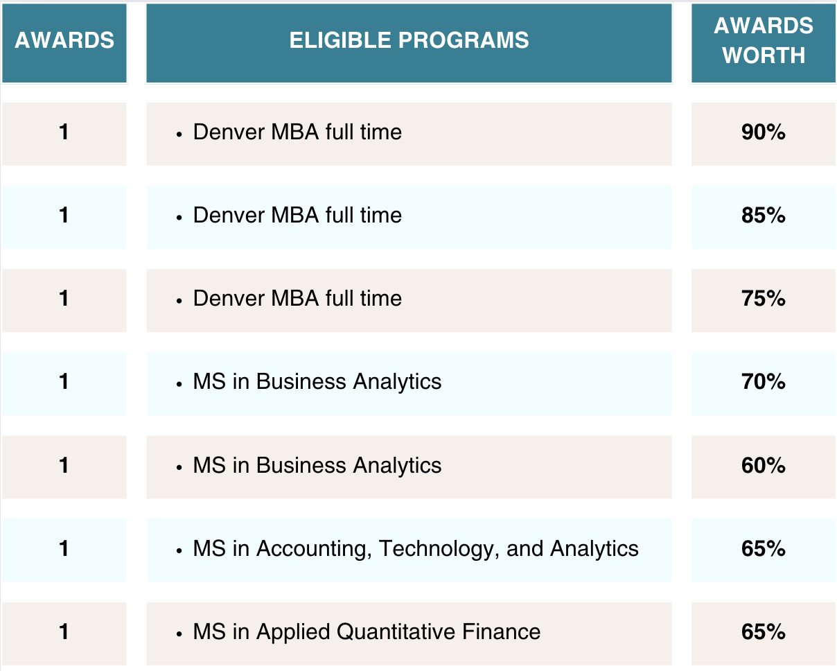This screenshot has height=671, width=837.
Task: Click the 70% awards worth cell
Action: 764,381
